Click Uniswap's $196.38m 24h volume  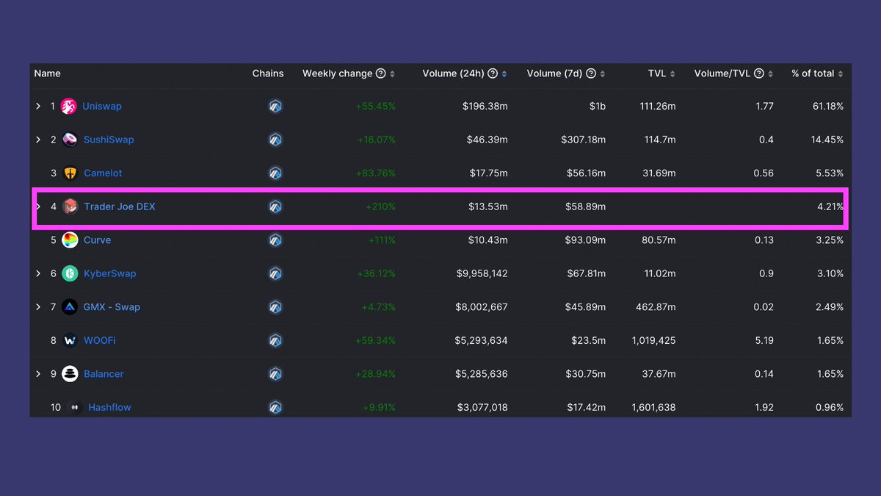(x=485, y=107)
